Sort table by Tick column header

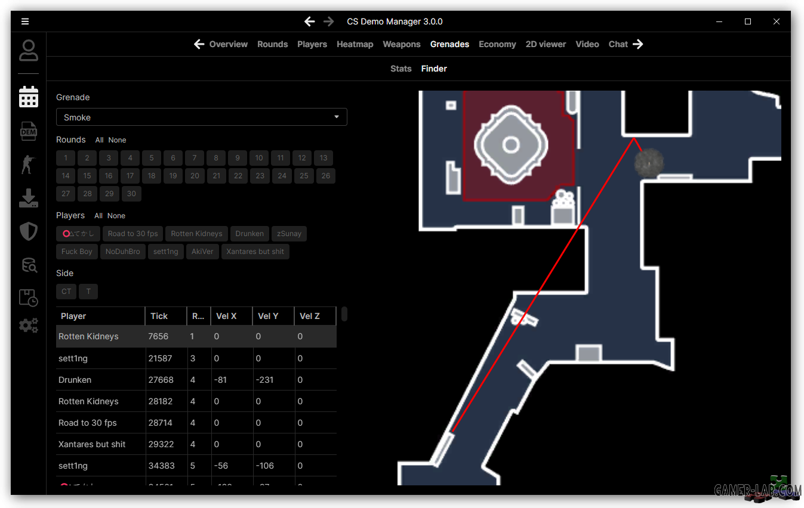click(166, 316)
